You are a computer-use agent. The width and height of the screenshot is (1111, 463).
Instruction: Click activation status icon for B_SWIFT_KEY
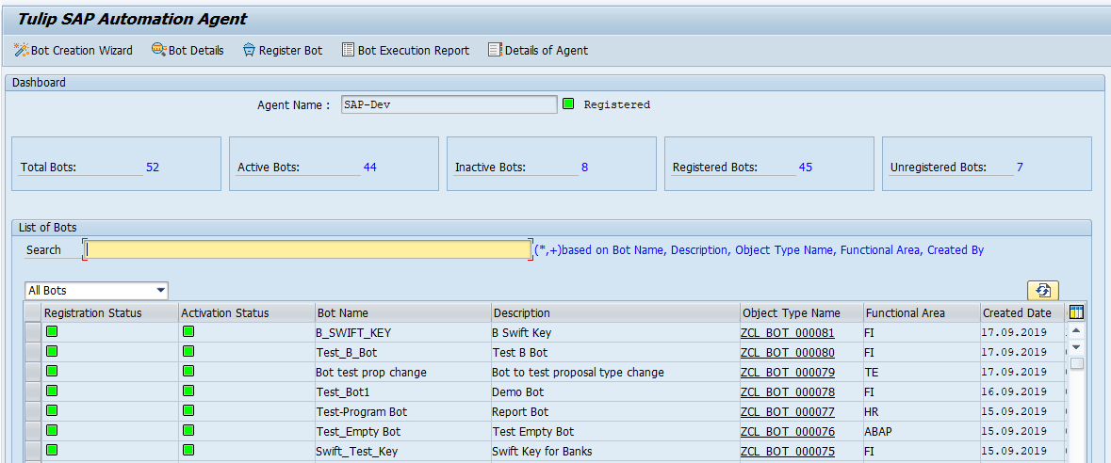pyautogui.click(x=188, y=331)
